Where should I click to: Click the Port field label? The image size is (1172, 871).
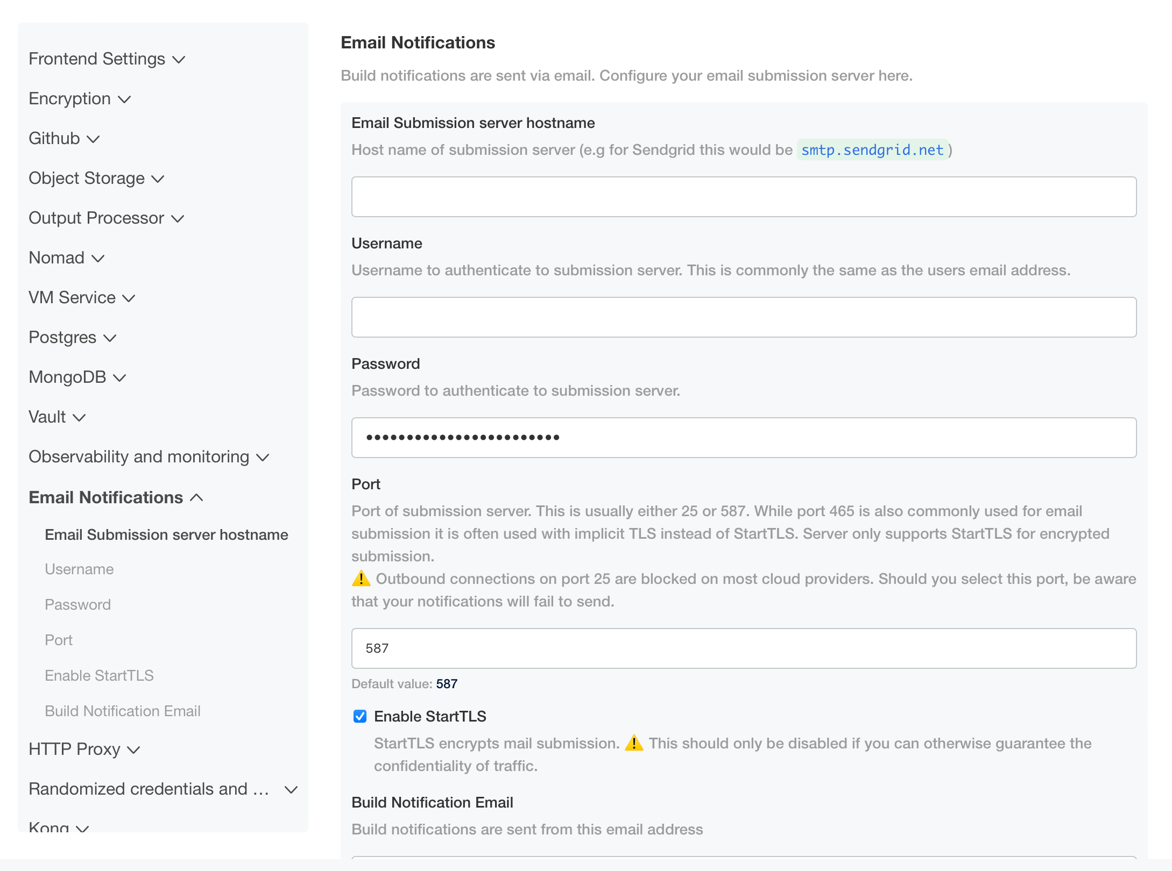click(x=366, y=484)
